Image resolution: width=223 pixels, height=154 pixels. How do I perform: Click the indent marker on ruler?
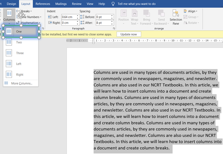(94, 41)
